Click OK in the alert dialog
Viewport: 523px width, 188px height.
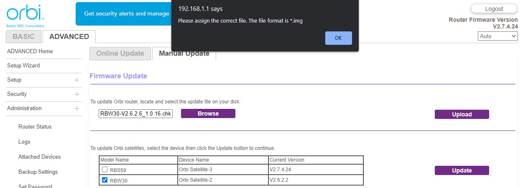[x=338, y=38]
